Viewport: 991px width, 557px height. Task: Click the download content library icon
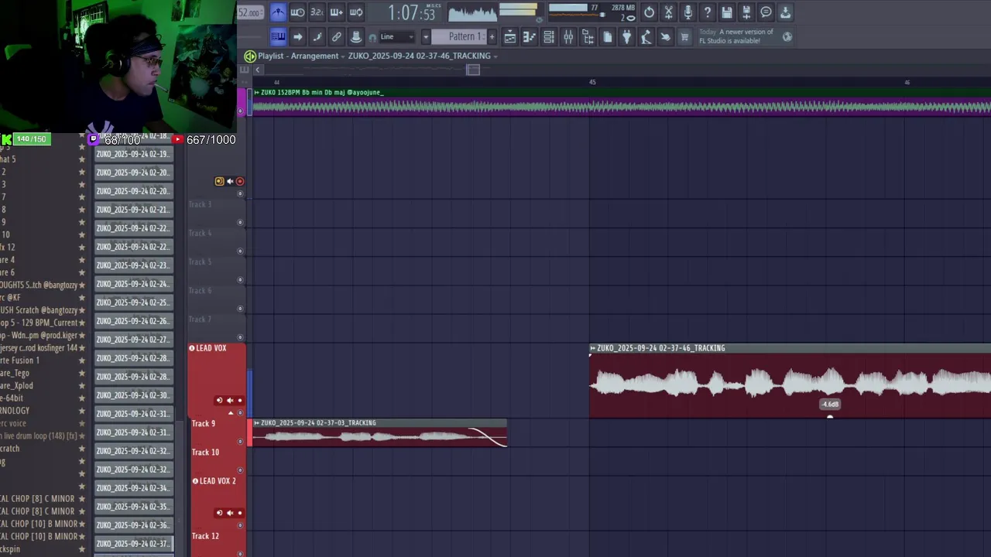click(x=785, y=12)
